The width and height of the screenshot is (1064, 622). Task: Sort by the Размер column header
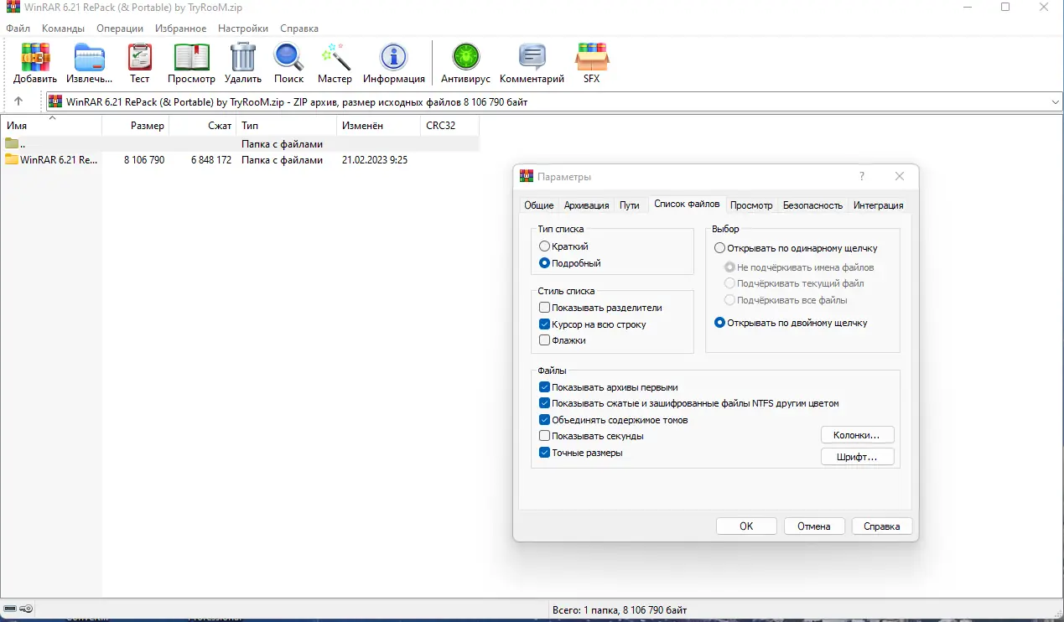(135, 125)
